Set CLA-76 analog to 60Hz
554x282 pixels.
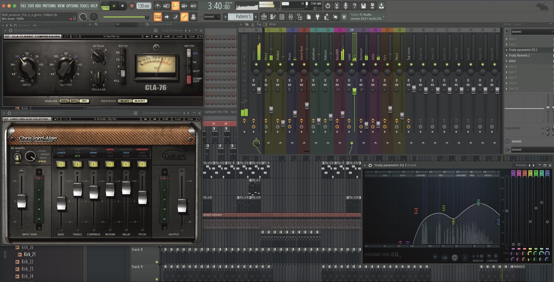pos(74,101)
